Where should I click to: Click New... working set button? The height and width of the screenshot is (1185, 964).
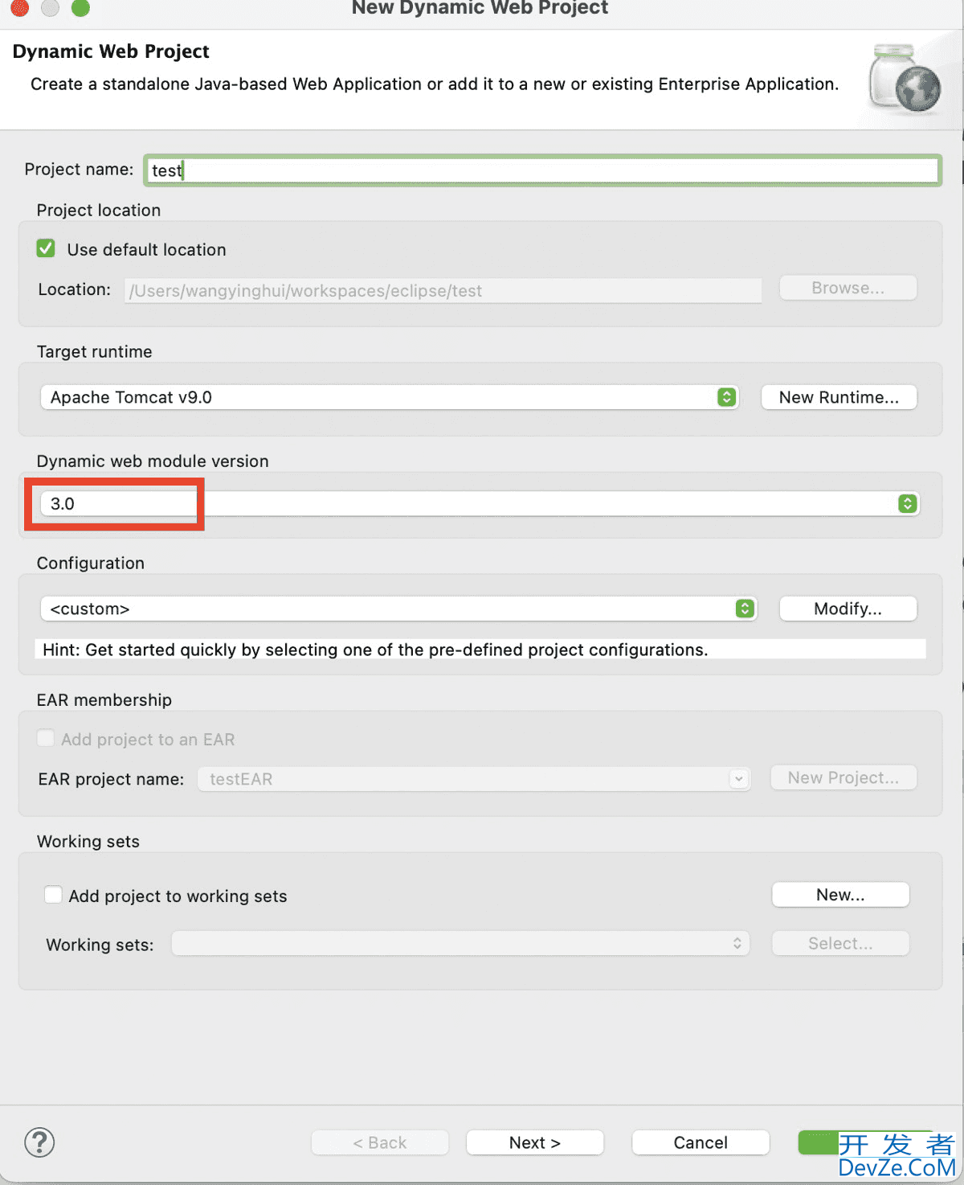coord(840,895)
